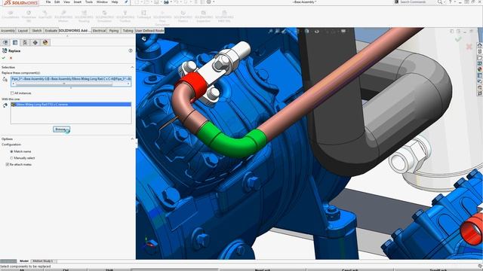This screenshot has height=271, width=483.
Task: Open the ConfigurationManager tab icon
Action: (x=25, y=42)
